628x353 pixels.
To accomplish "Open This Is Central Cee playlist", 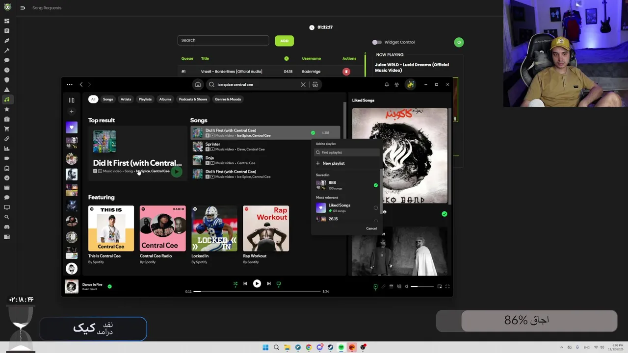I will 111,235.
